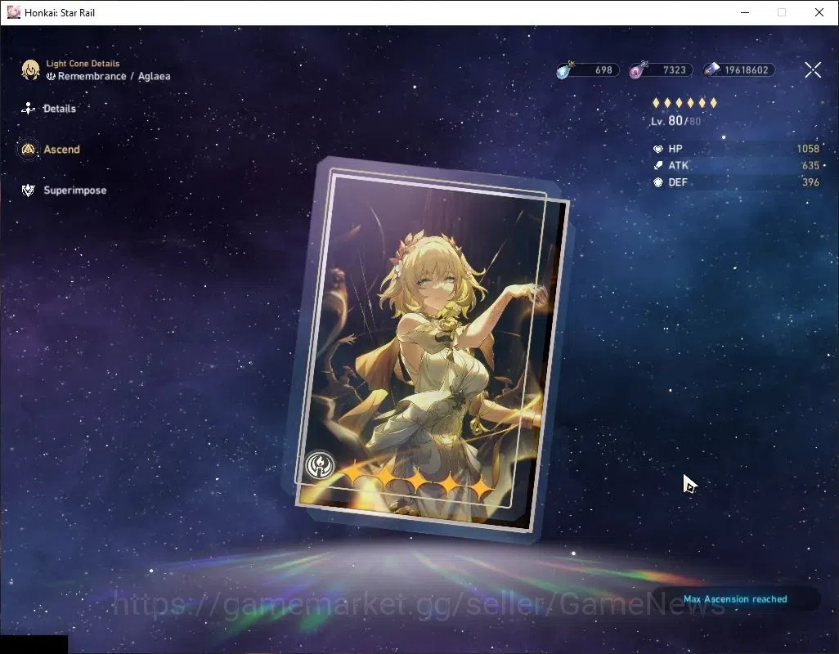The width and height of the screenshot is (839, 654).
Task: Click the 19618602 credits counter
Action: (x=747, y=70)
